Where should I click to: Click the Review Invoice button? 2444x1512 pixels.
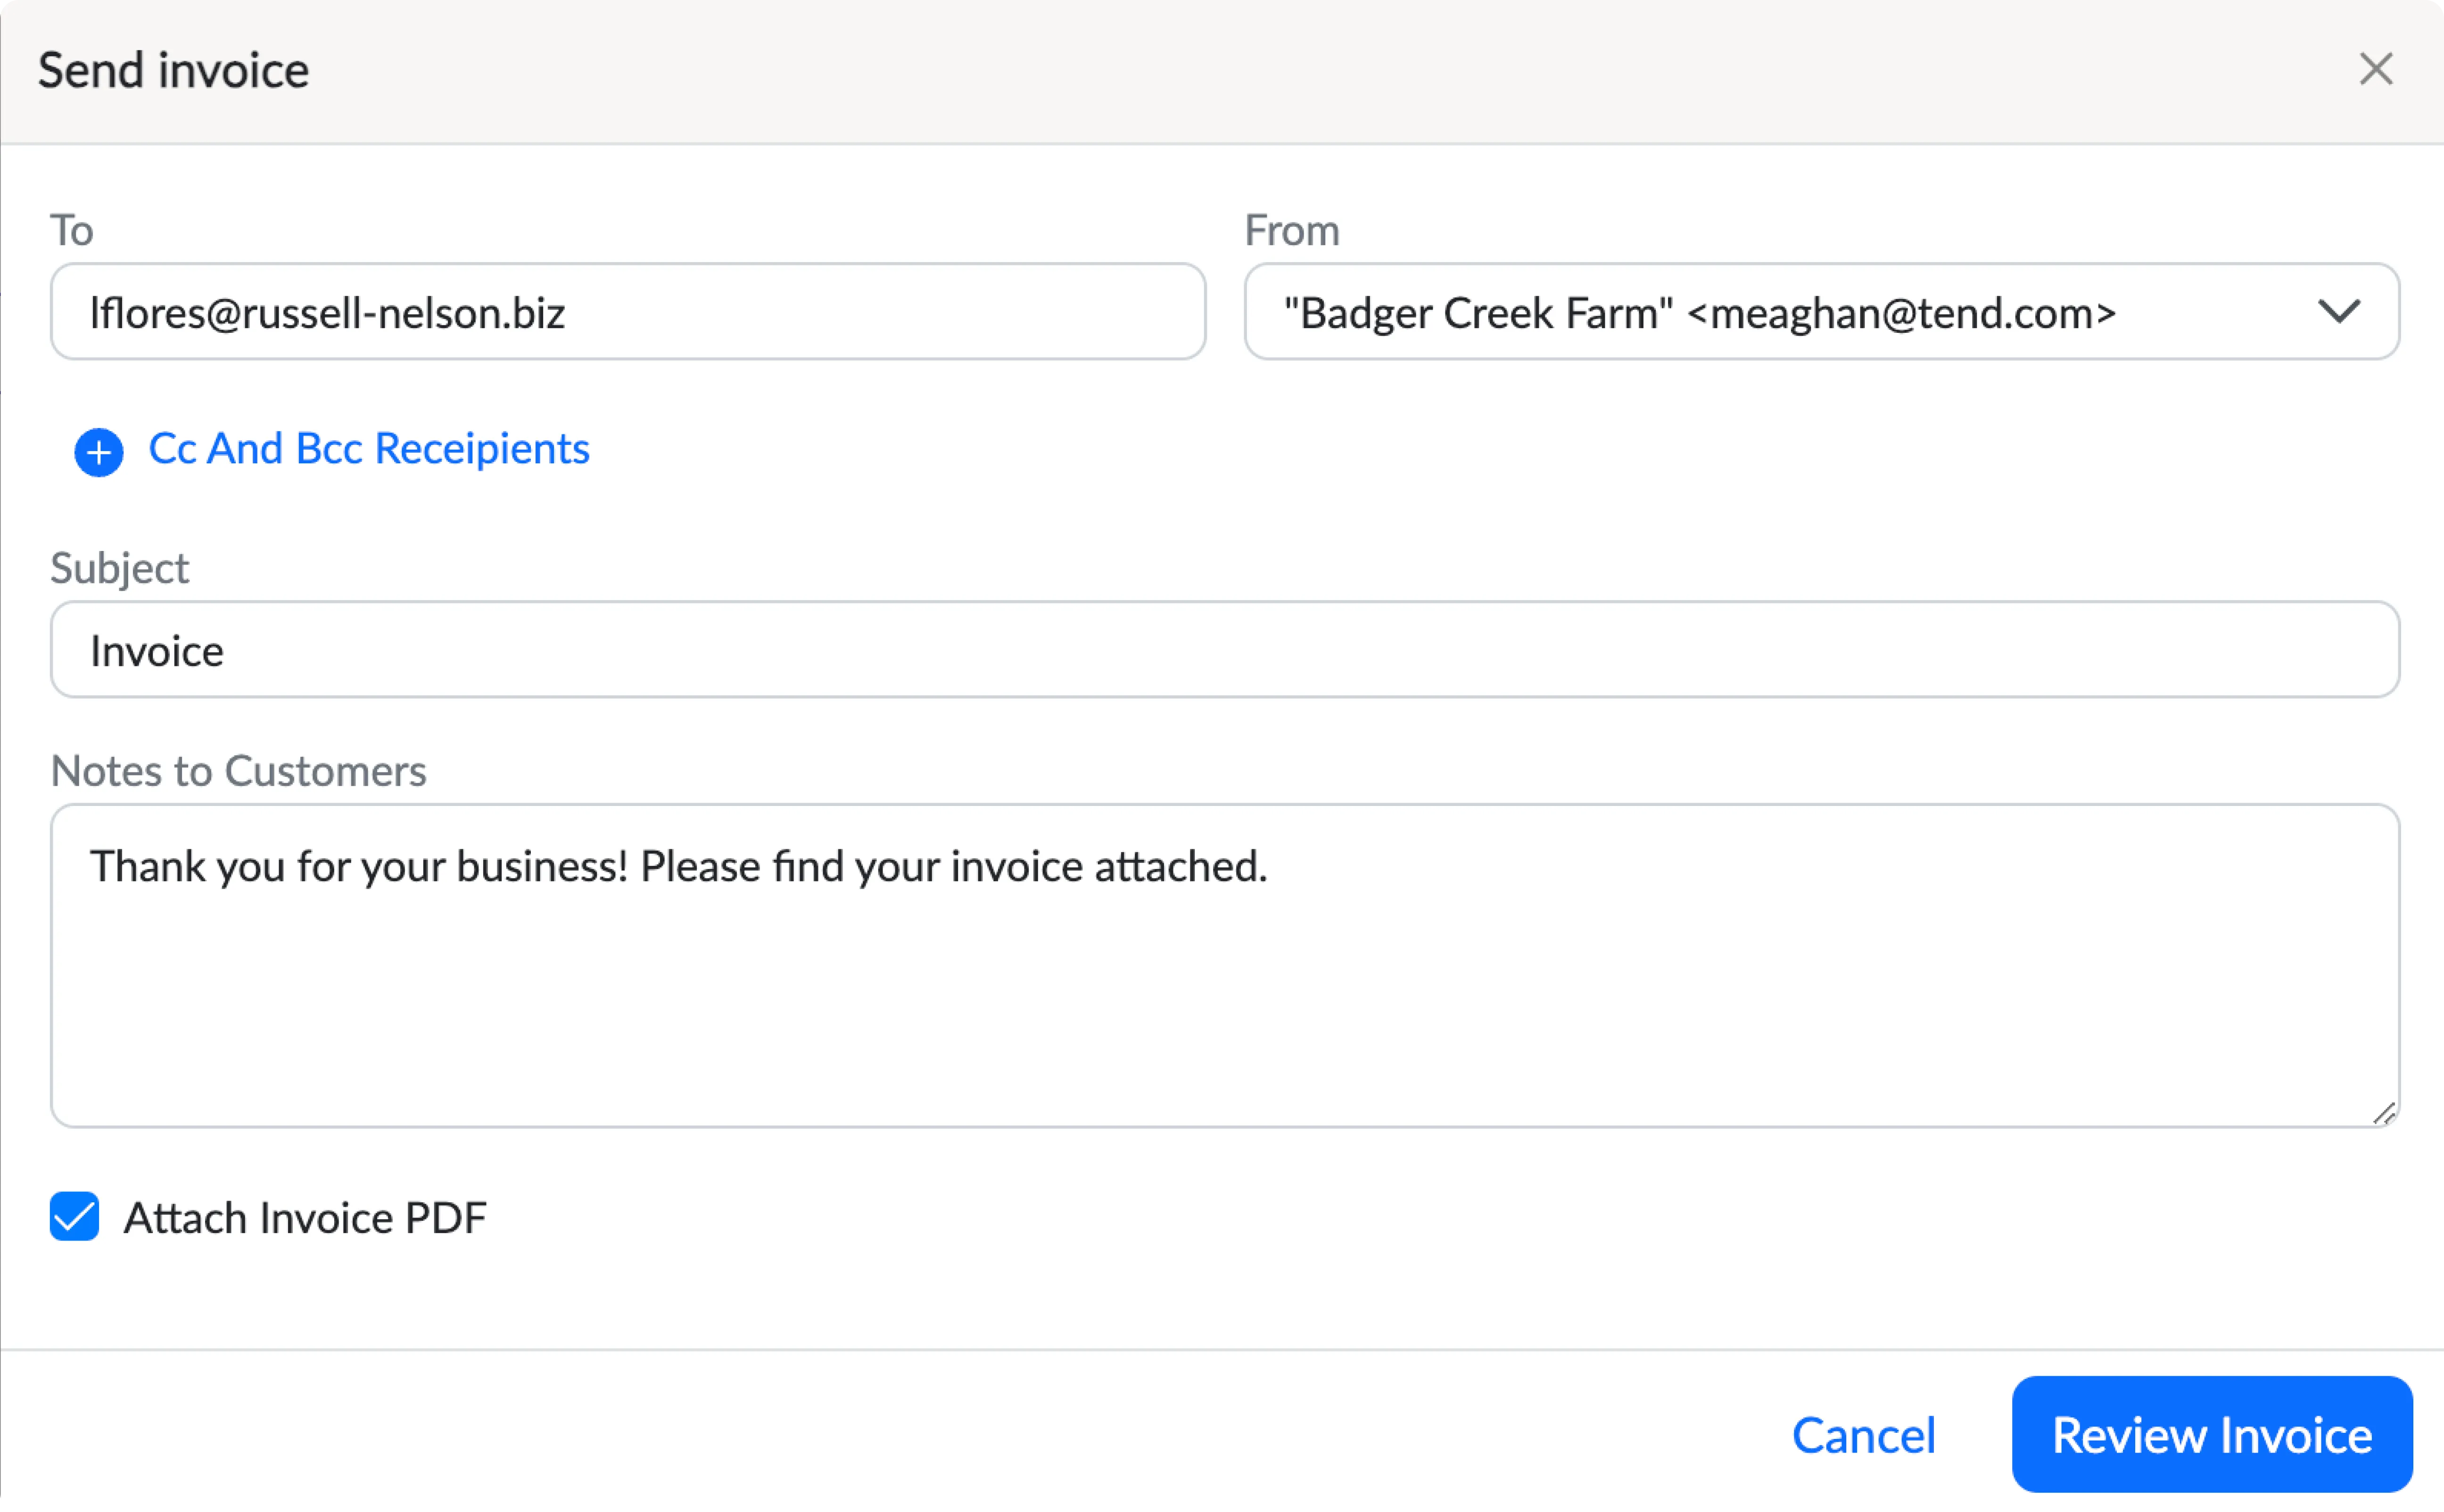(2211, 1435)
